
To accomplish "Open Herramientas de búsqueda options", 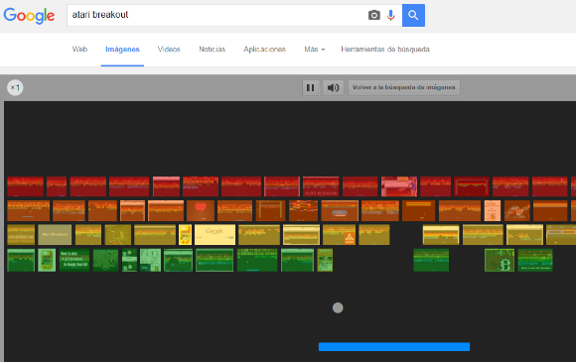I will click(x=385, y=50).
